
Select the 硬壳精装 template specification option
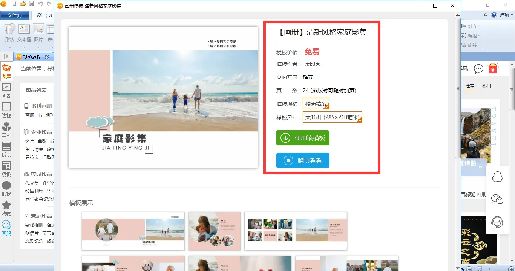coord(316,104)
